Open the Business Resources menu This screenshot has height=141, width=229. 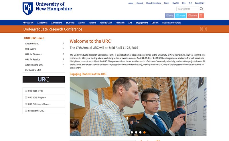click(x=171, y=23)
